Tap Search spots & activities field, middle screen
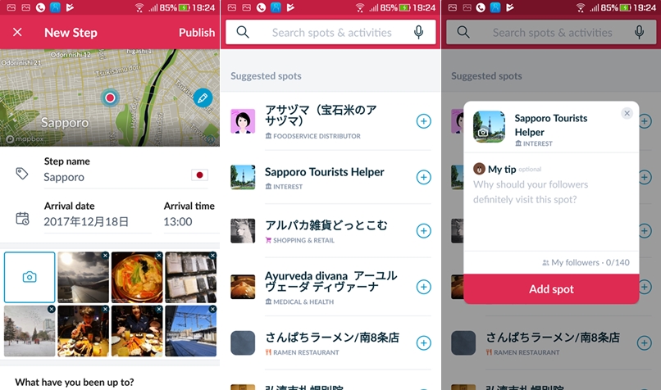 coord(332,33)
